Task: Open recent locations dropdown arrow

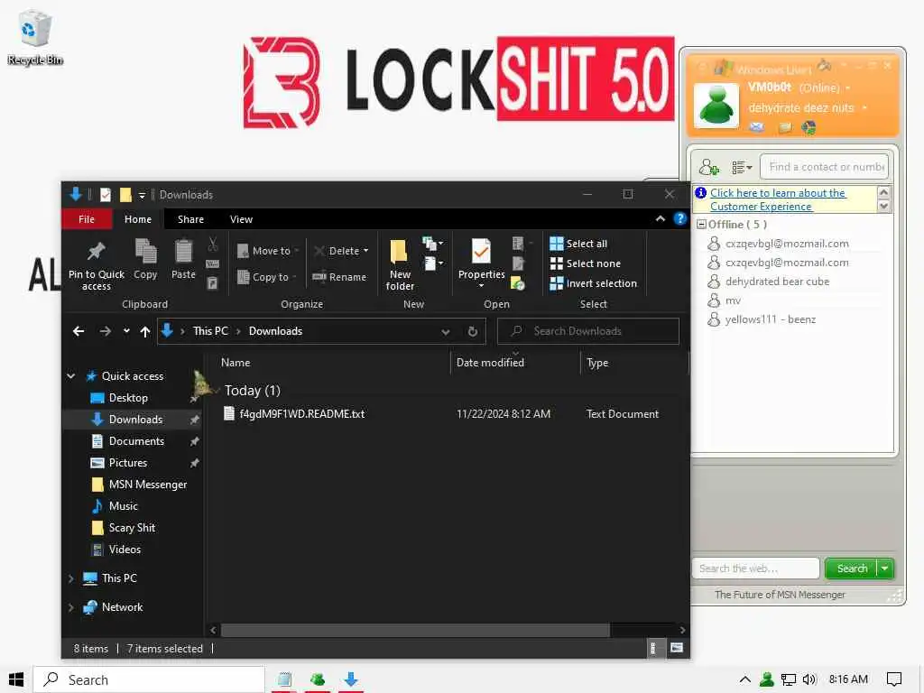Action: [126, 331]
